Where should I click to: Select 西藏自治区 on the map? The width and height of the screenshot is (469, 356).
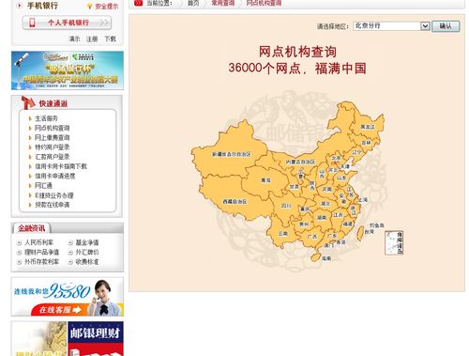[x=234, y=201]
